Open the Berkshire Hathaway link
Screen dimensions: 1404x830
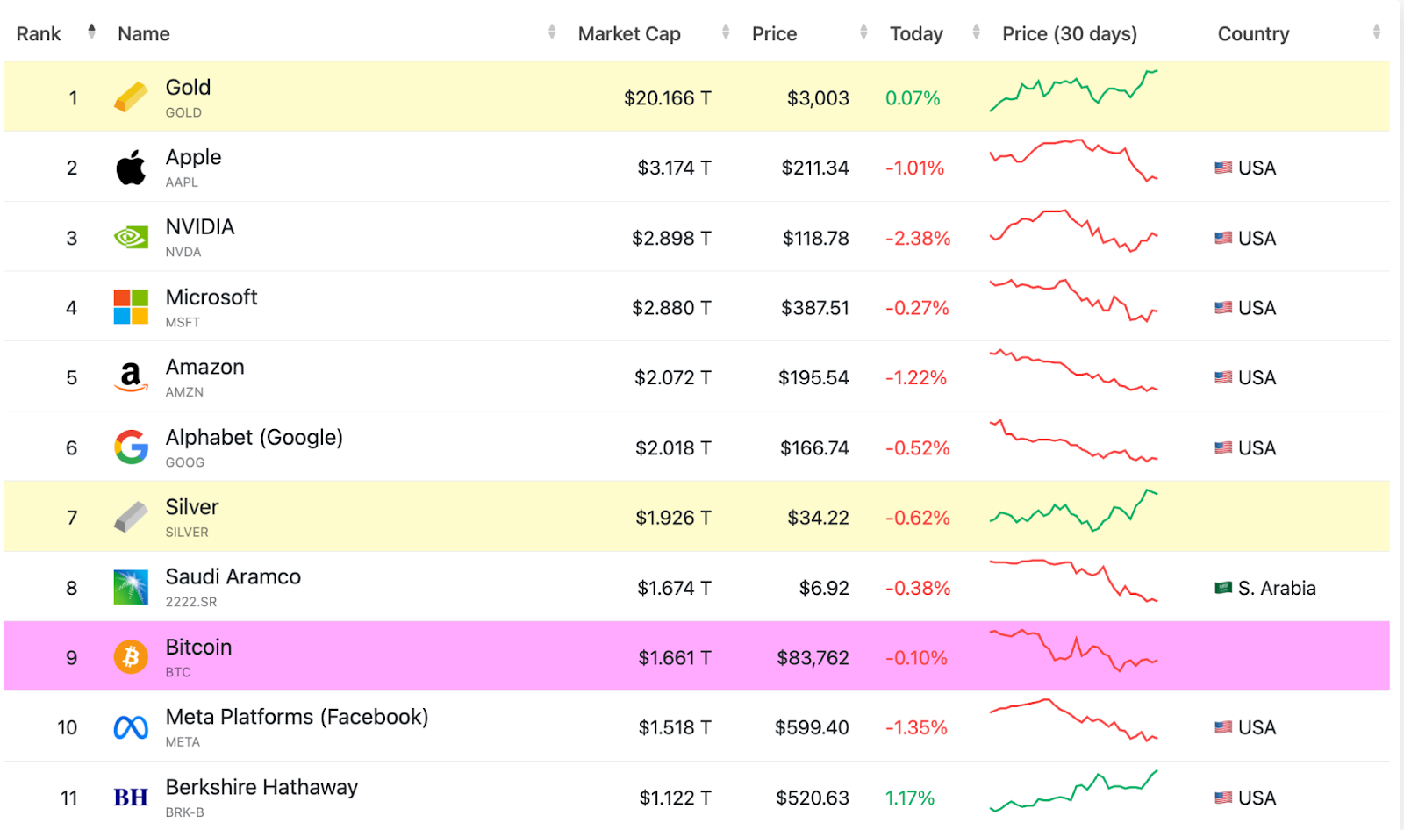coord(261,787)
